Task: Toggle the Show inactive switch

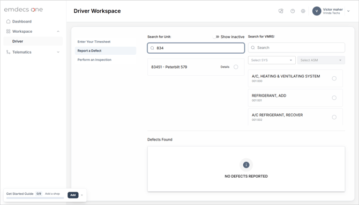Action: [x=216, y=36]
